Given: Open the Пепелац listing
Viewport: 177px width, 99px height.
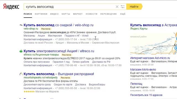Looking at the screenshot, I should 136,84.
